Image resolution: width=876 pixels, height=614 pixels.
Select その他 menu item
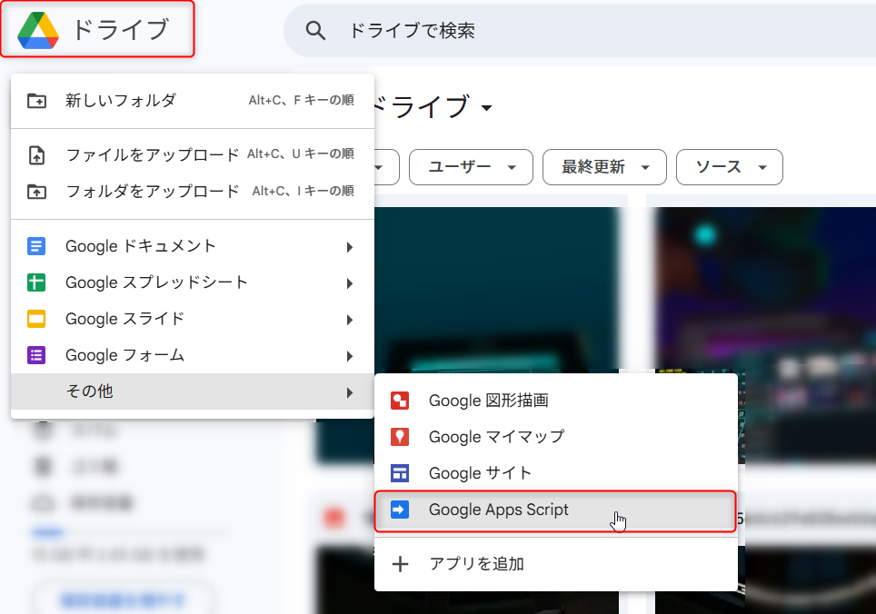point(192,391)
